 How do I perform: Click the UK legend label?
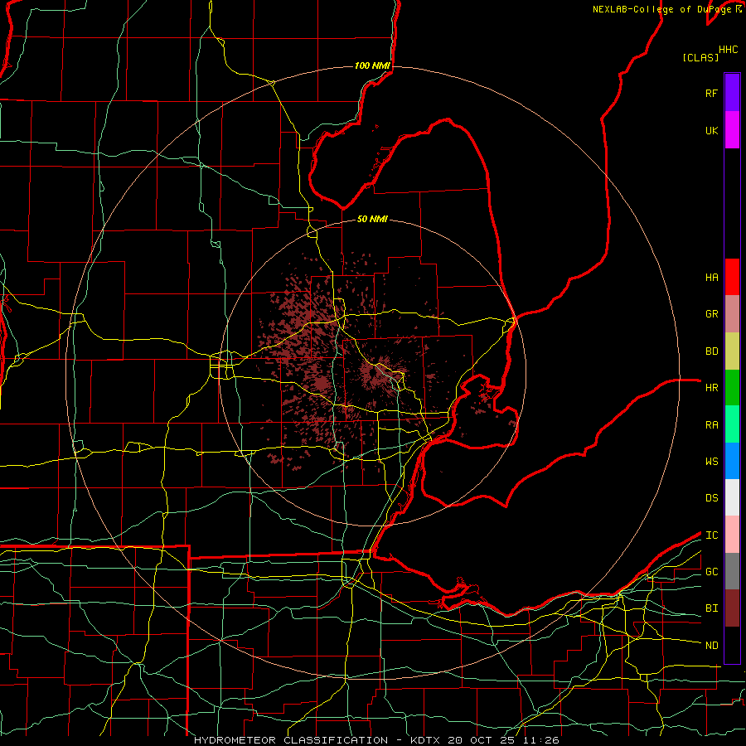coord(711,130)
